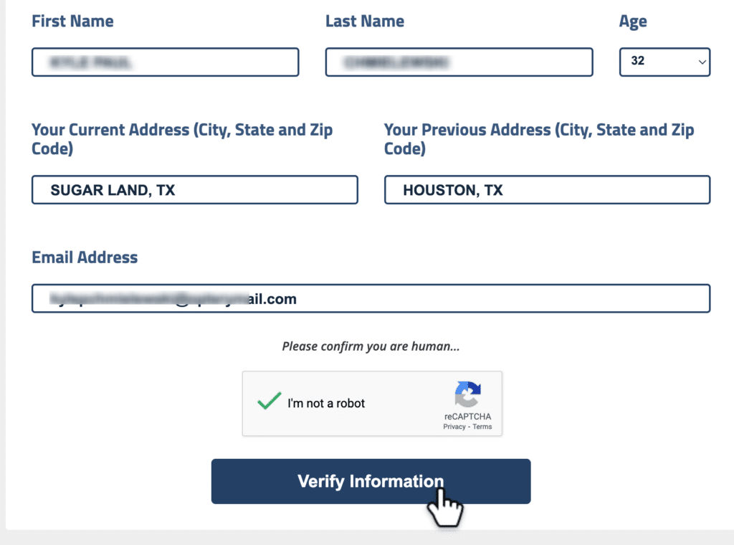Viewport: 734px width, 545px height.
Task: Focus the Email Address input box
Action: tap(371, 299)
